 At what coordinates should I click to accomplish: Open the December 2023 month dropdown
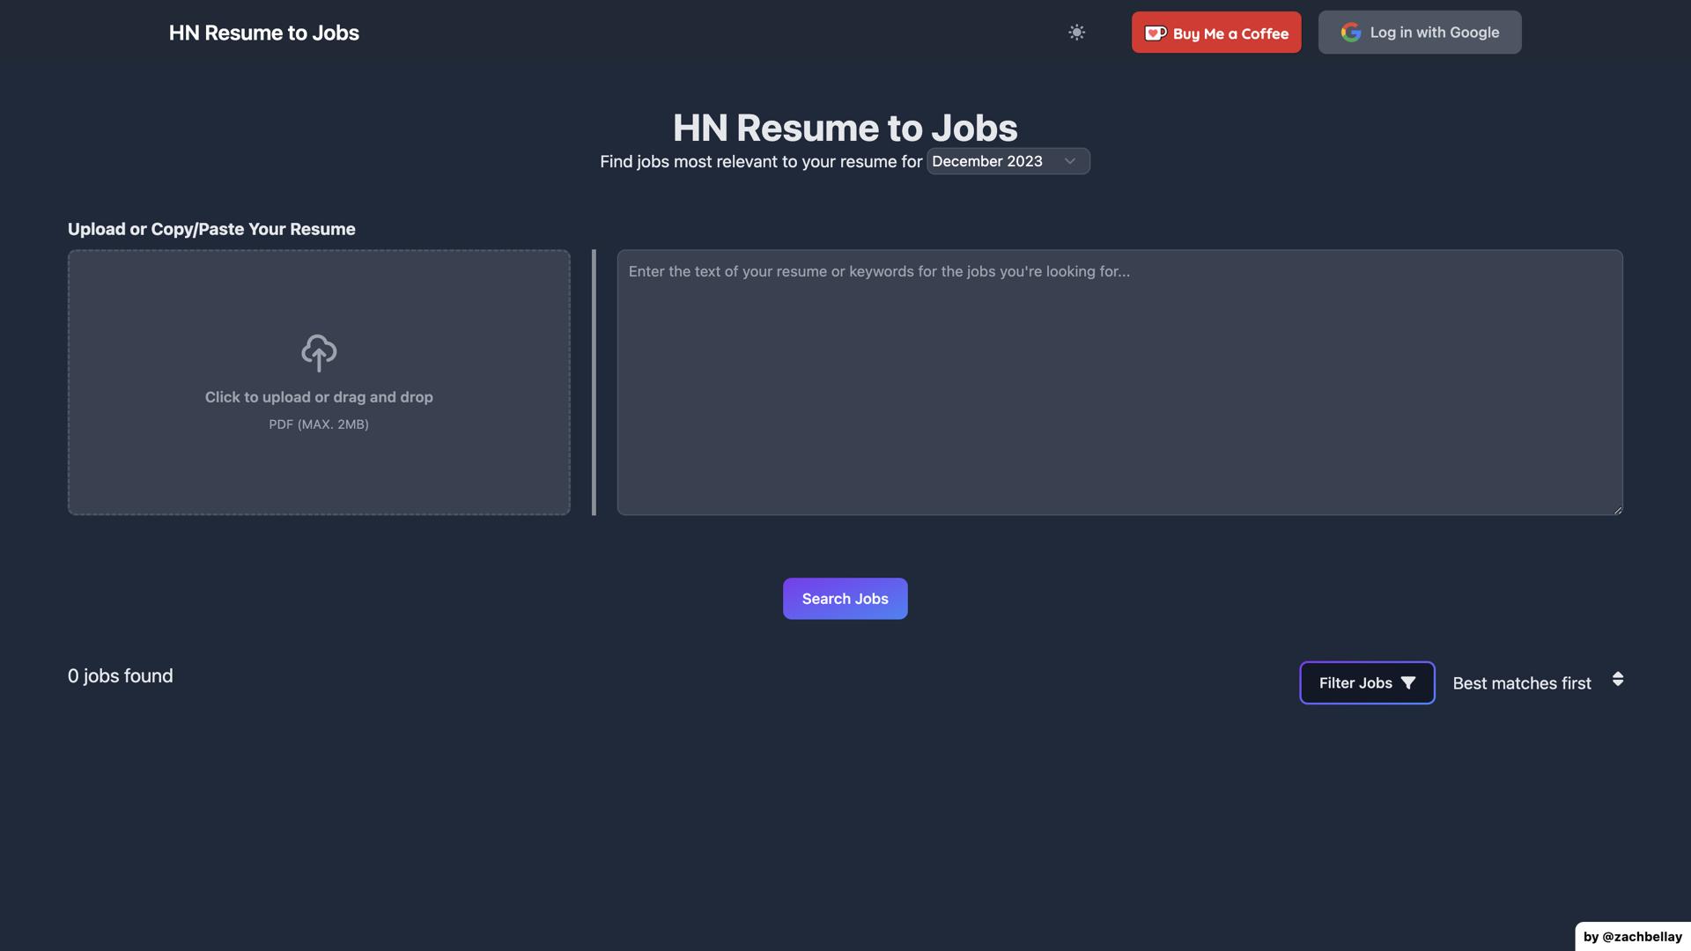point(1008,161)
